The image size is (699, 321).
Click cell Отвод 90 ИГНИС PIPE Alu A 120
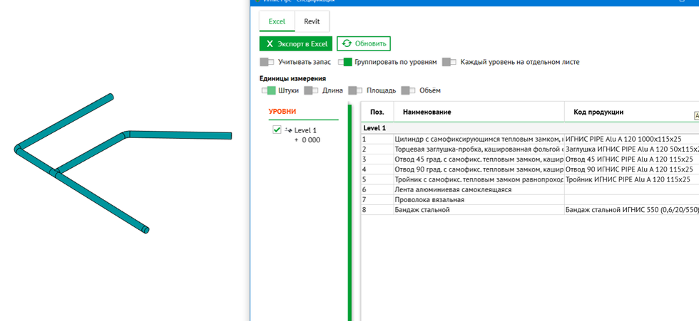[x=632, y=169]
